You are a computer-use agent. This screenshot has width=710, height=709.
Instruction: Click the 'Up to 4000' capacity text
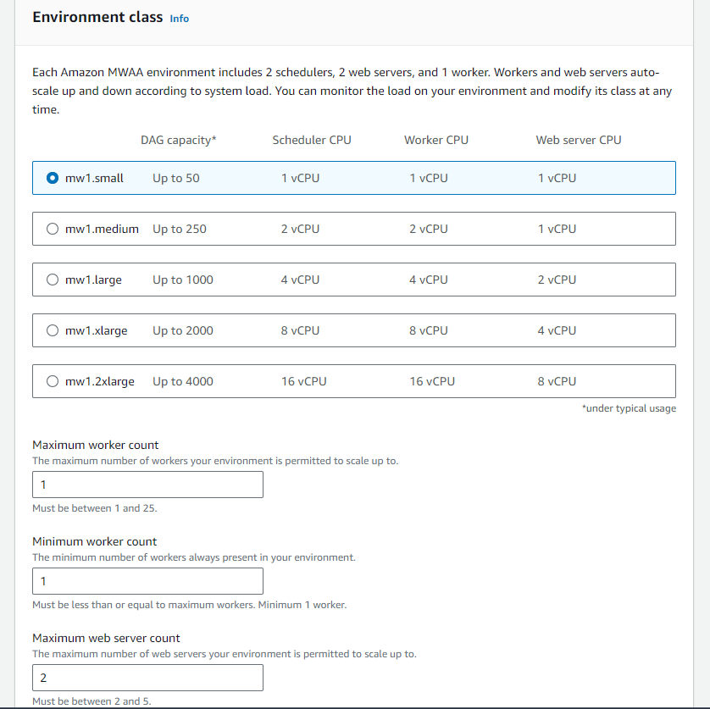pyautogui.click(x=182, y=381)
